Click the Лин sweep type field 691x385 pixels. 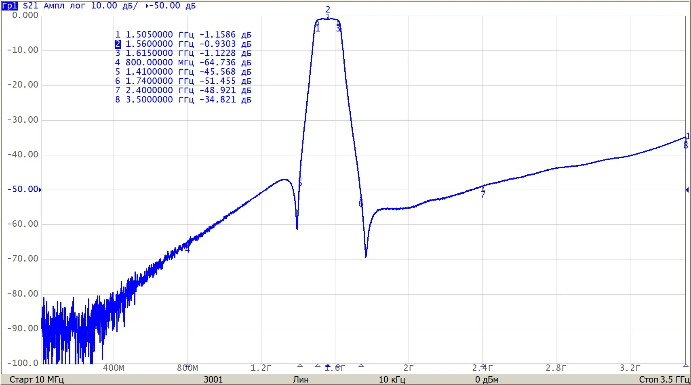tap(301, 380)
